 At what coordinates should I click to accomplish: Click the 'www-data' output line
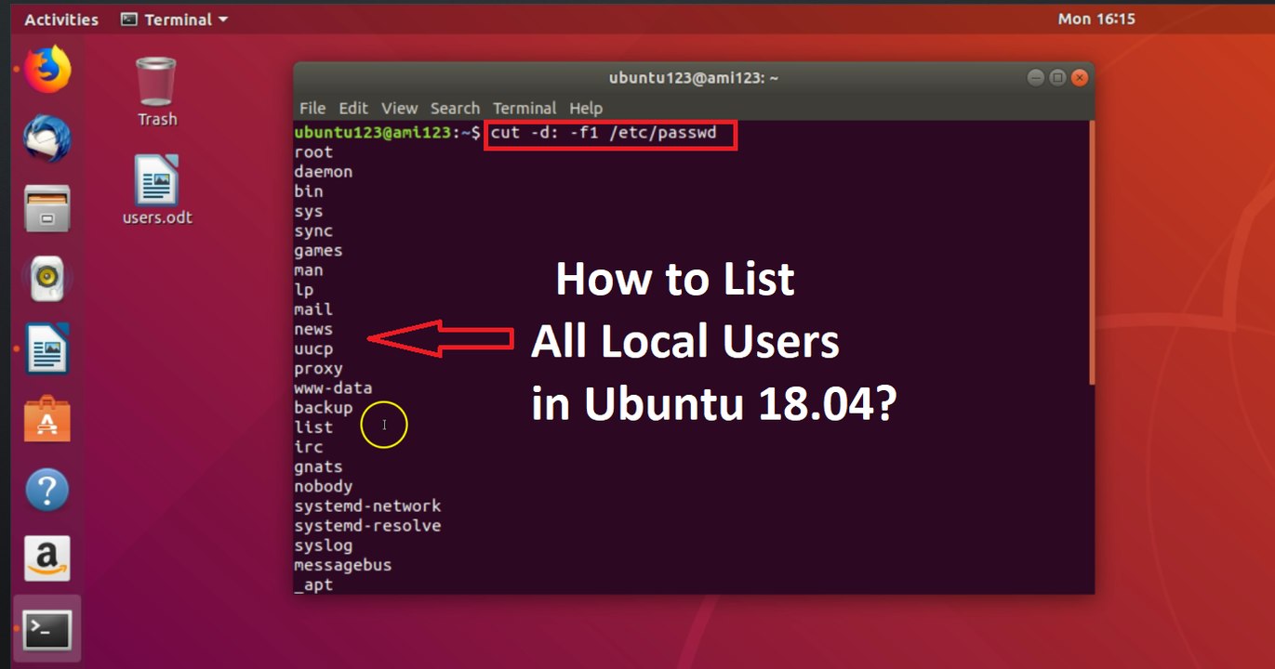click(333, 388)
